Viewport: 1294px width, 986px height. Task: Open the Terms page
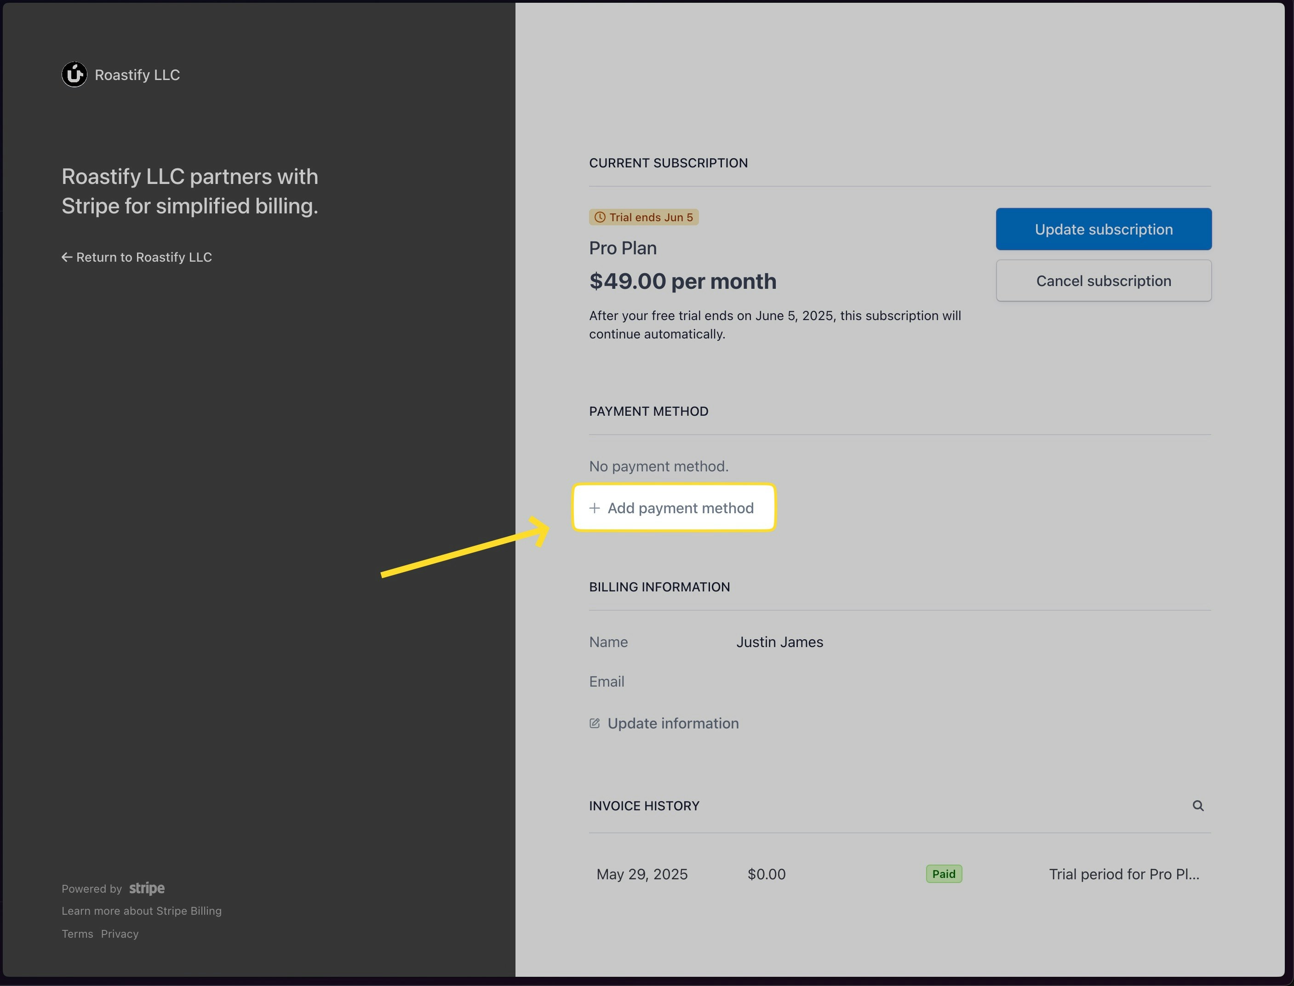(77, 934)
